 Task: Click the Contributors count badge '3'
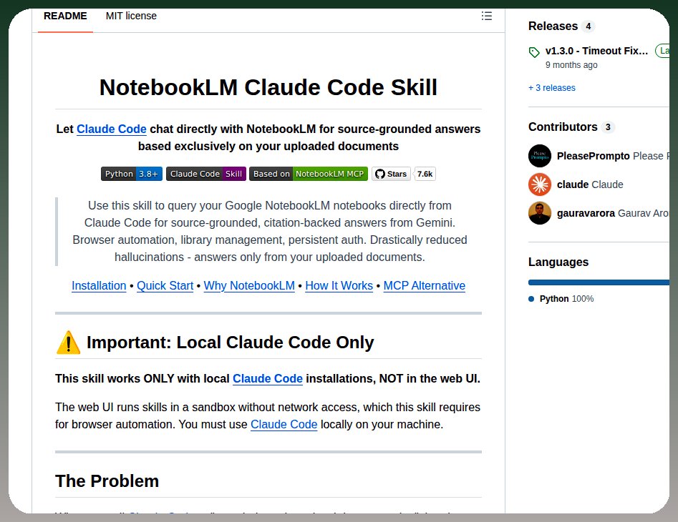click(x=608, y=127)
